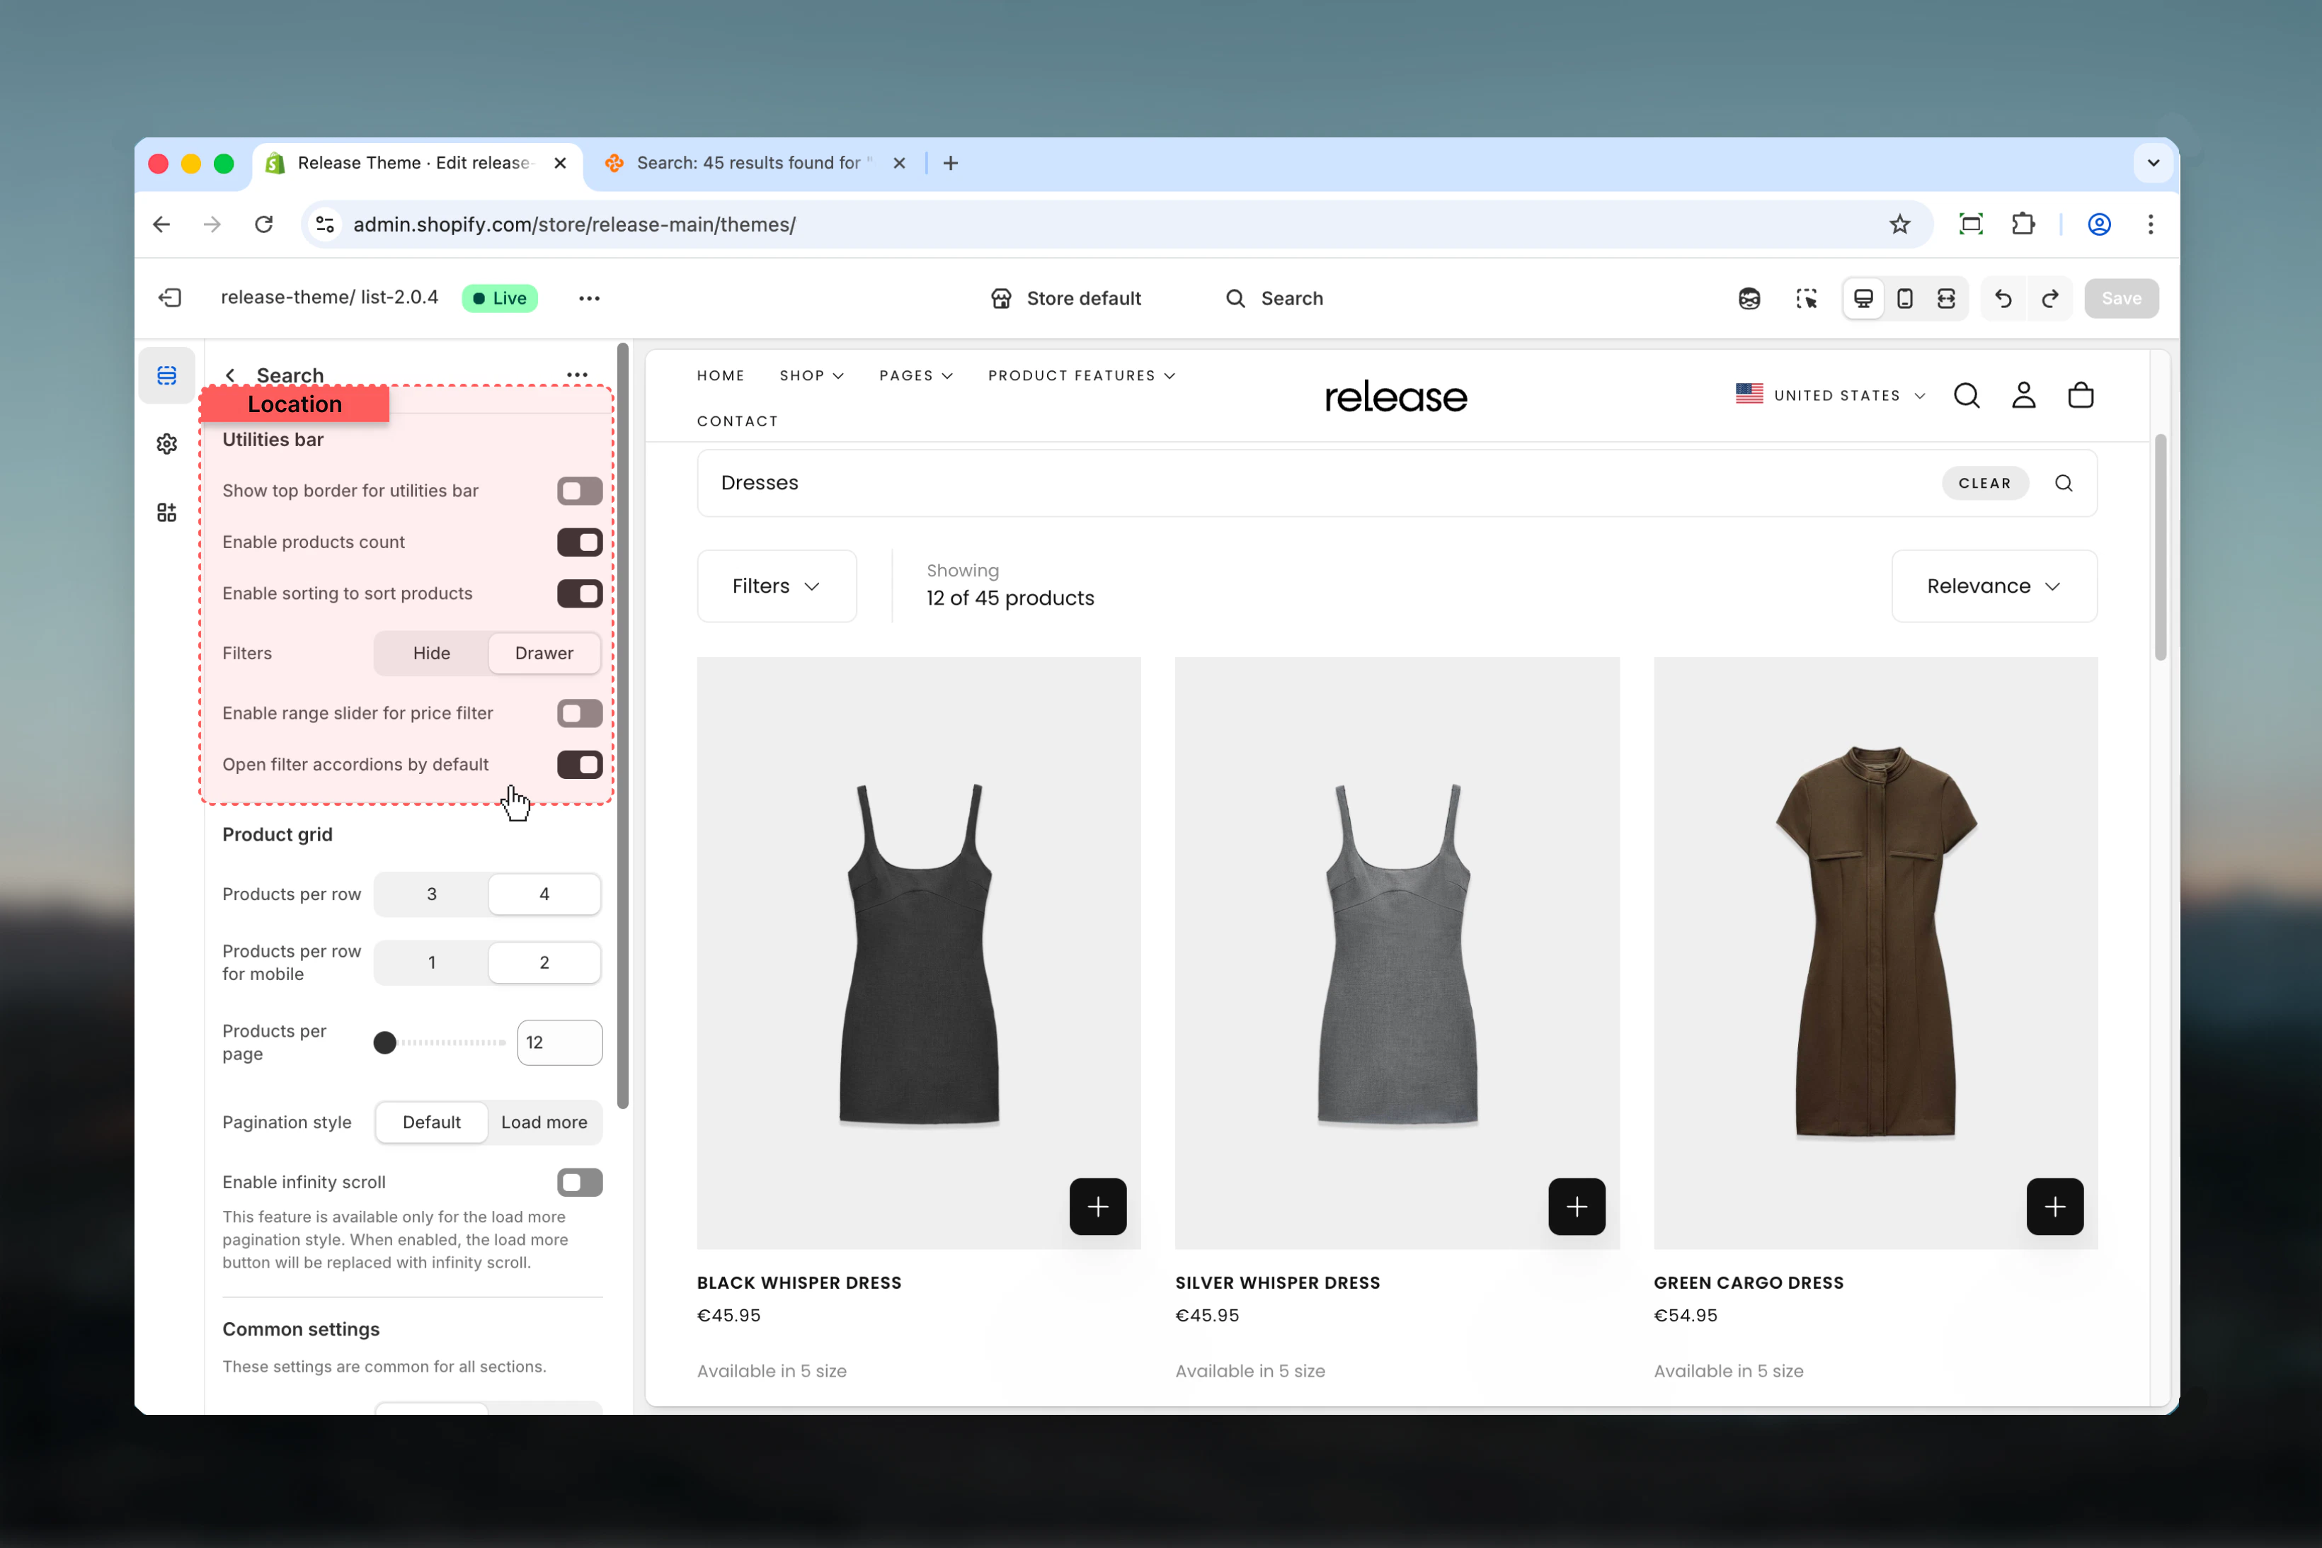The image size is (2322, 1548).
Task: Click the Products per page slider handle
Action: (385, 1042)
